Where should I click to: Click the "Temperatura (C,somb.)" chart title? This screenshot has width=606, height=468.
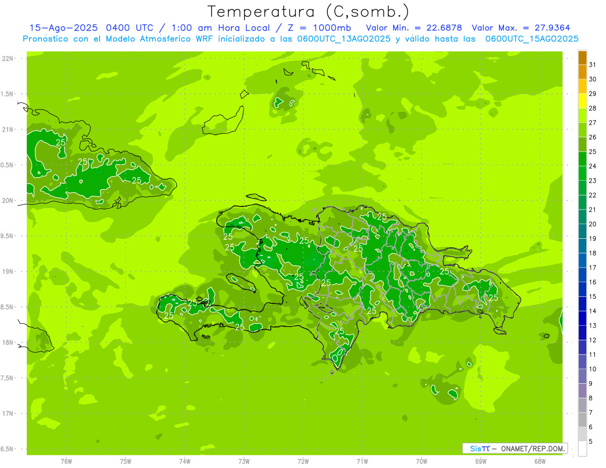(x=309, y=12)
